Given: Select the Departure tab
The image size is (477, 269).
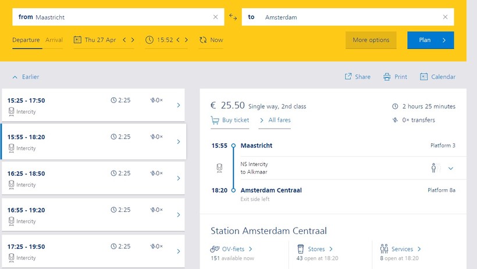Looking at the screenshot, I should pyautogui.click(x=26, y=40).
